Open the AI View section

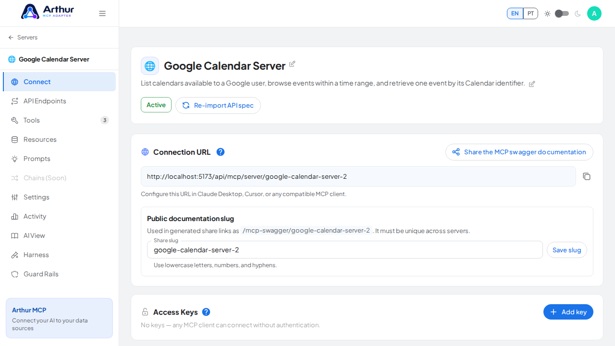[x=59, y=235]
